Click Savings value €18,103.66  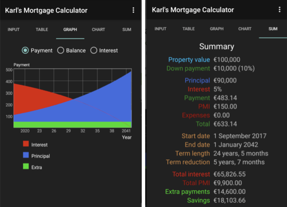[x=230, y=200]
